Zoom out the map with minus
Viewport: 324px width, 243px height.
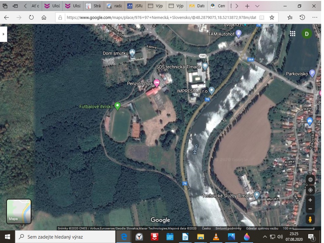click(x=310, y=209)
